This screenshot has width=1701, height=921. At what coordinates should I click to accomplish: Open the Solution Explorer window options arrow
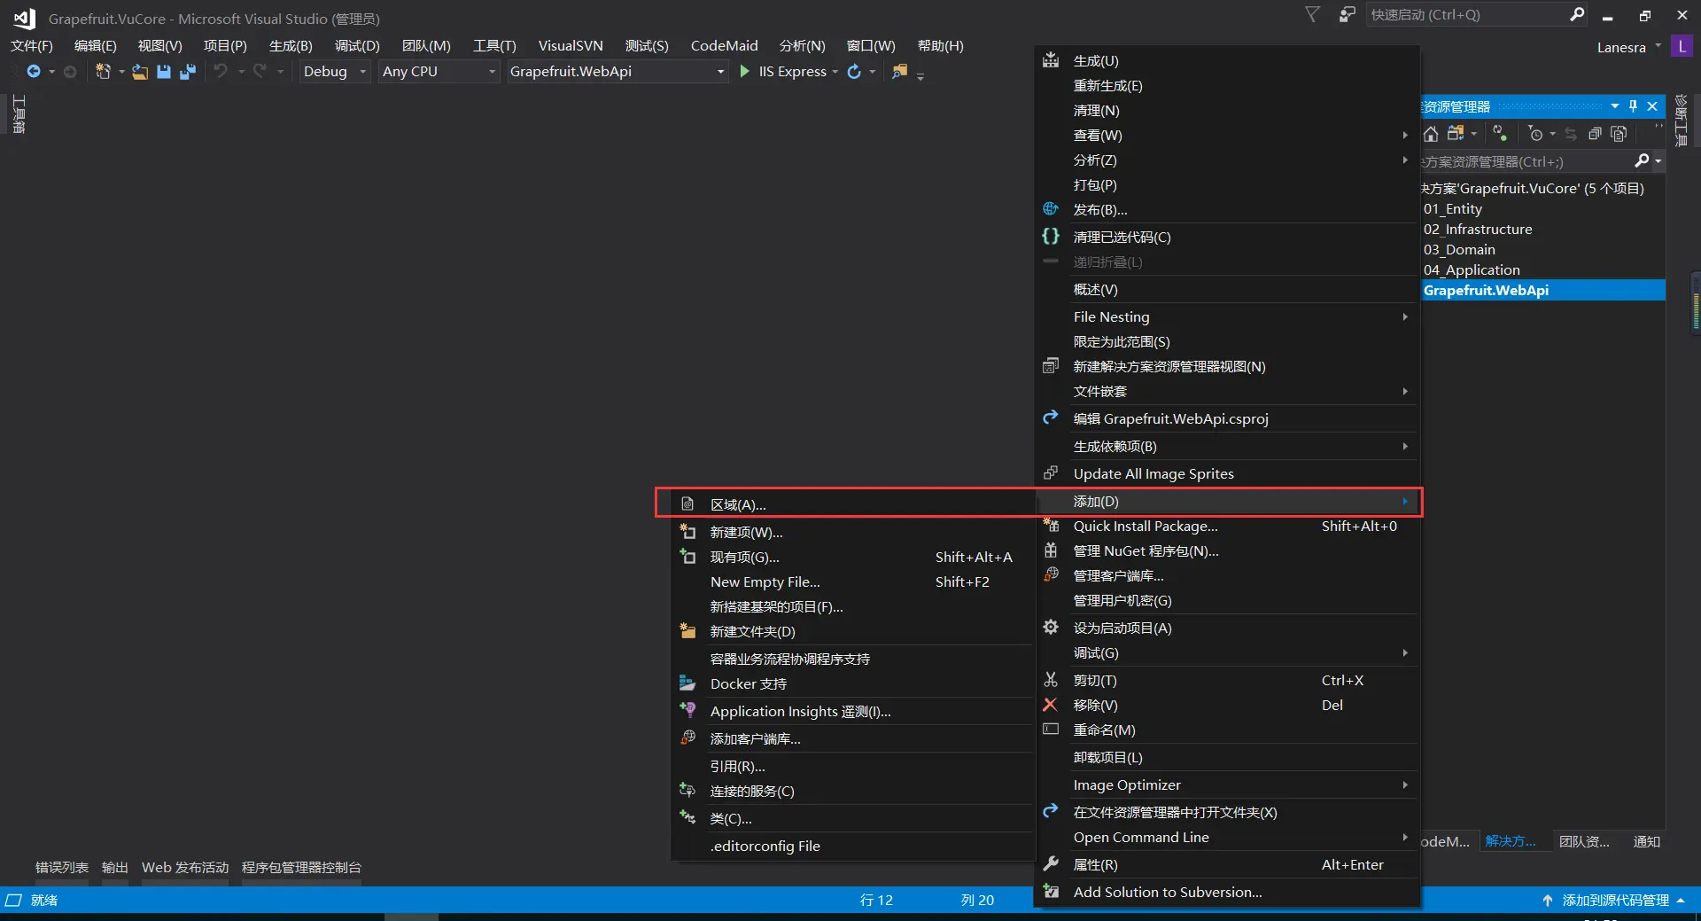(x=1615, y=106)
